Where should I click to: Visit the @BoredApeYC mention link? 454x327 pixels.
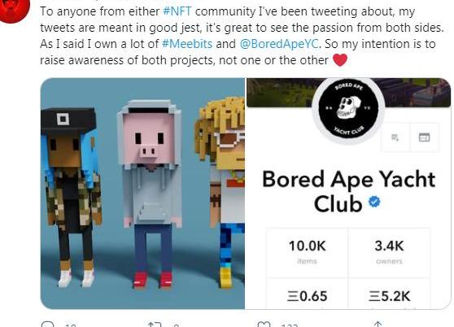pos(279,44)
